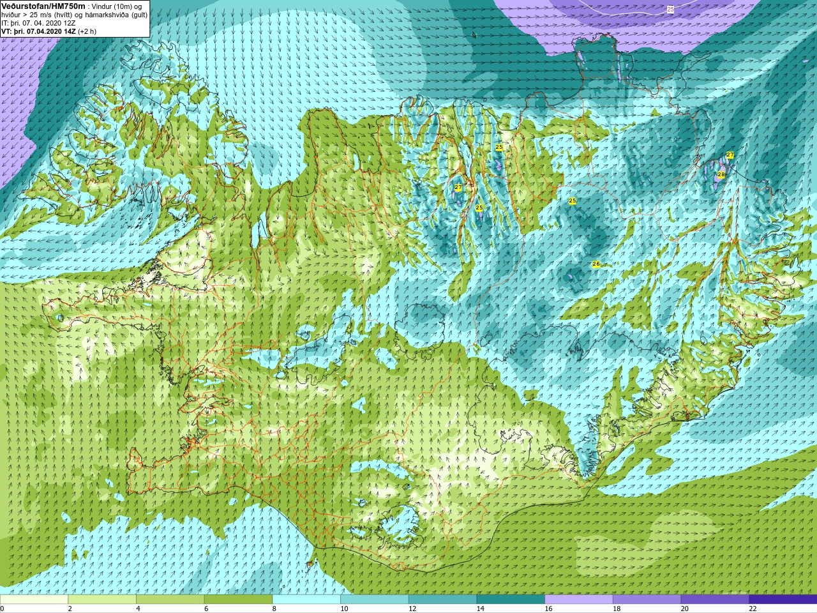Image resolution: width=817 pixels, height=613 pixels.
Task: Pick the 8–10 m/s light cyan legend swatch
Action: tap(306, 600)
